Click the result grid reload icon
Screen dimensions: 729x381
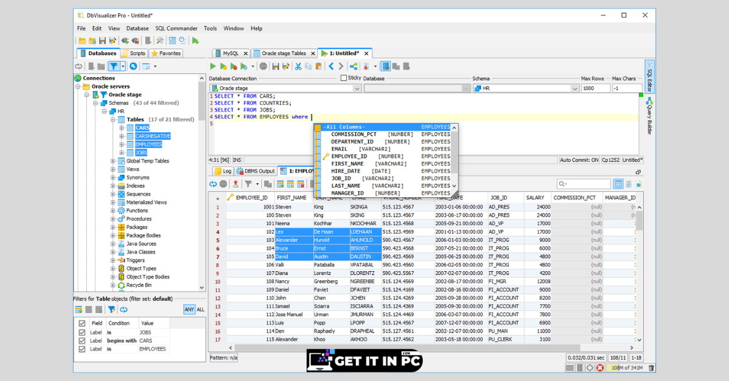pos(213,184)
